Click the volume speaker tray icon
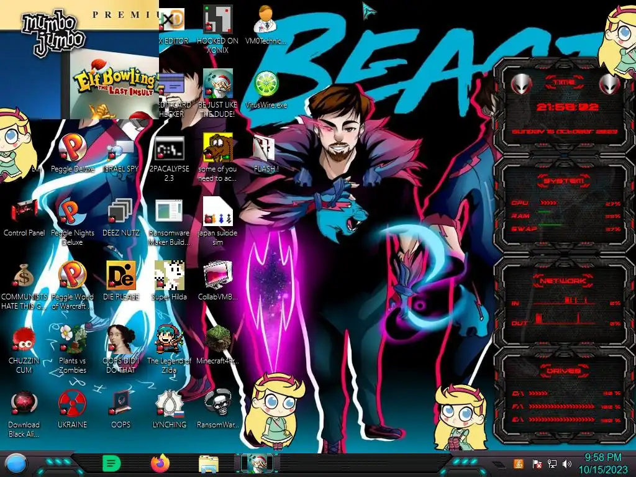This screenshot has width=636, height=477. pyautogui.click(x=567, y=463)
